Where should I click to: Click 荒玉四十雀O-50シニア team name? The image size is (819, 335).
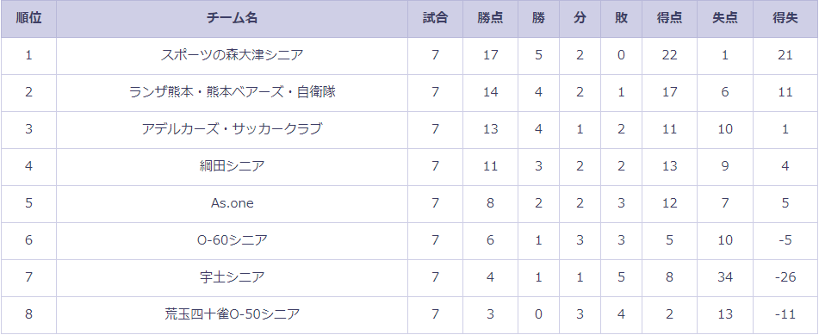click(x=232, y=314)
